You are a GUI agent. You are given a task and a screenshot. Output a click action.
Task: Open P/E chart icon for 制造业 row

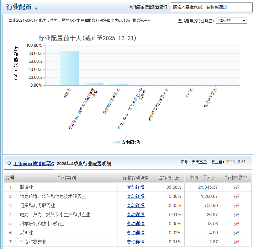point(236,187)
